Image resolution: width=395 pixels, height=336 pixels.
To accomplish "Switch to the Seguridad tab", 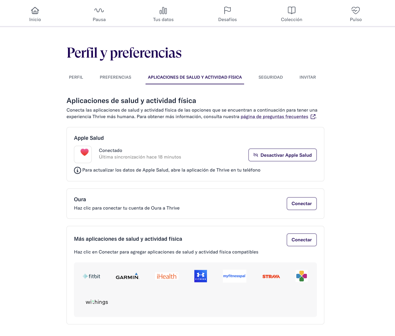I will pos(271,77).
